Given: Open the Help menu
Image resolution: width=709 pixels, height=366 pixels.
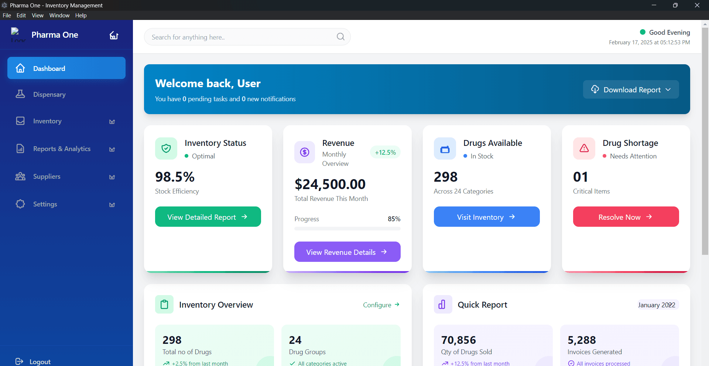Looking at the screenshot, I should click(x=81, y=15).
